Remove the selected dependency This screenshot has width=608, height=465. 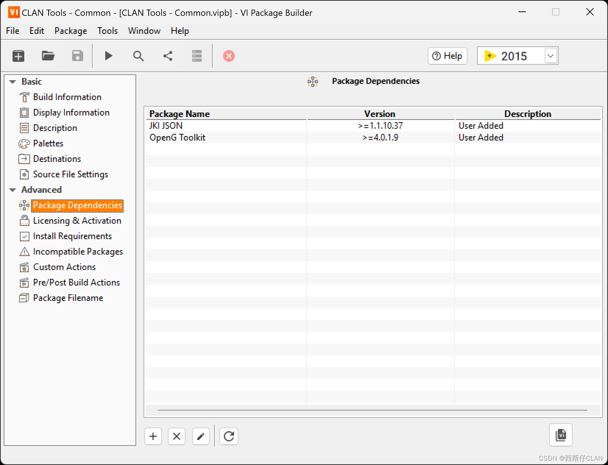(176, 436)
